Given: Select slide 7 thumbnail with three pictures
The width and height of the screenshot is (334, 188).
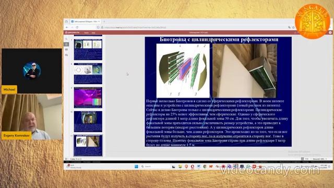Looking at the screenshot, I should click(88, 50).
